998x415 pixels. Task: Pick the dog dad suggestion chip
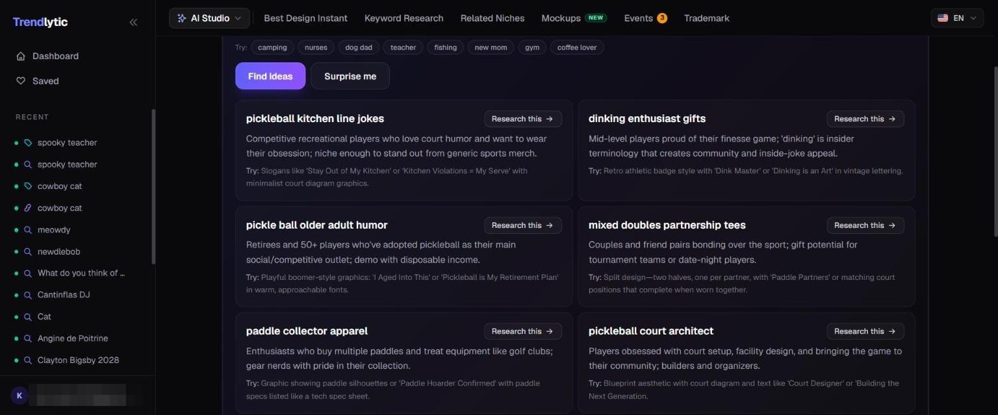point(359,47)
